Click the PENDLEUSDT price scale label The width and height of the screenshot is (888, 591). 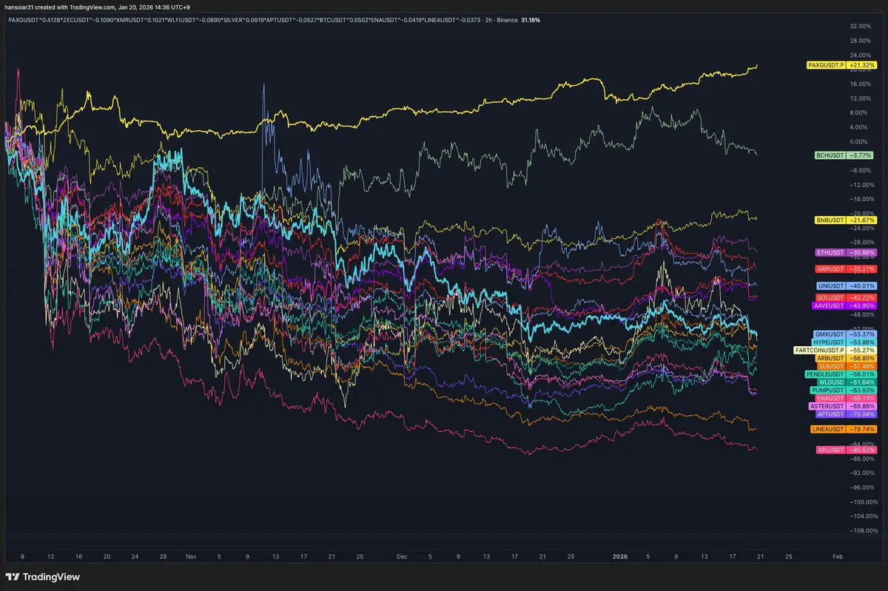click(x=841, y=374)
